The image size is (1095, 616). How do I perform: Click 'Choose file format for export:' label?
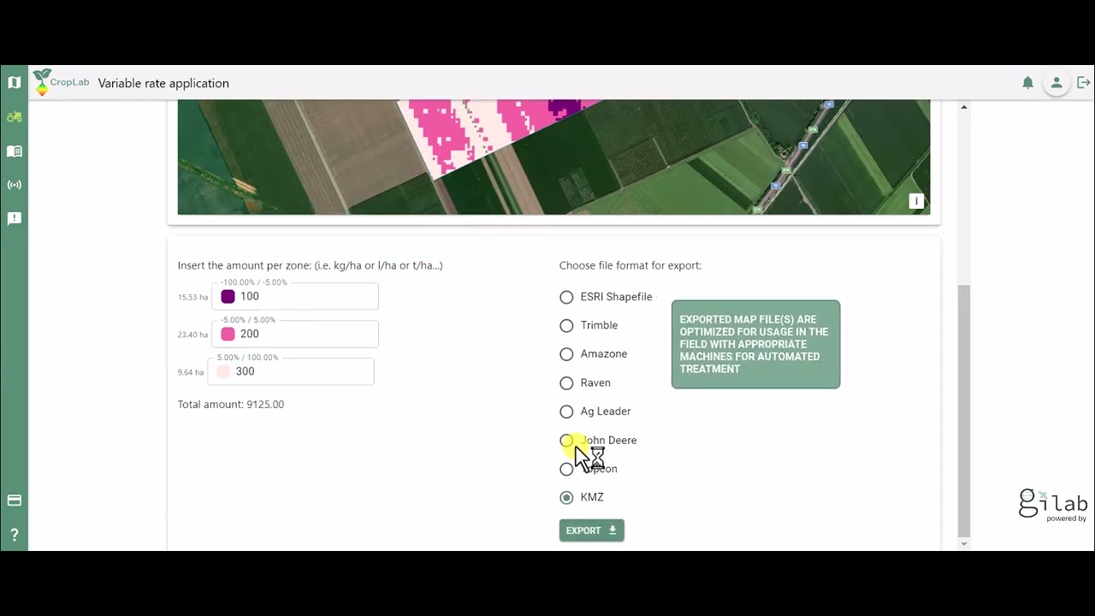point(630,265)
